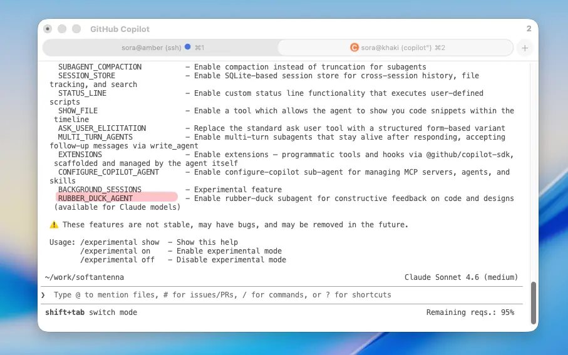Image resolution: width=568 pixels, height=355 pixels.
Task: Zoom the window with the green button
Action: coord(76,29)
